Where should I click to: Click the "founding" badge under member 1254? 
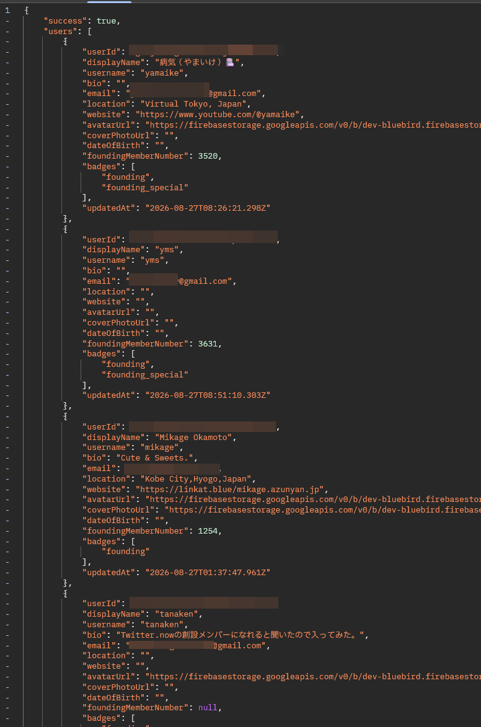(x=126, y=552)
